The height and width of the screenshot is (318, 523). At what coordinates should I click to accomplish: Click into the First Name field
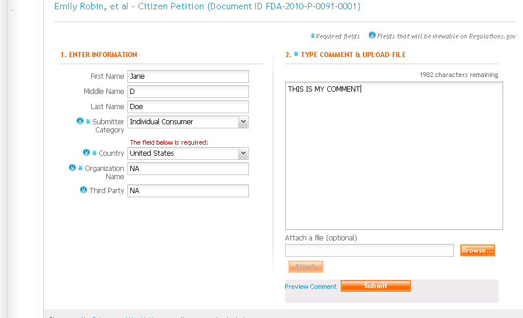188,76
